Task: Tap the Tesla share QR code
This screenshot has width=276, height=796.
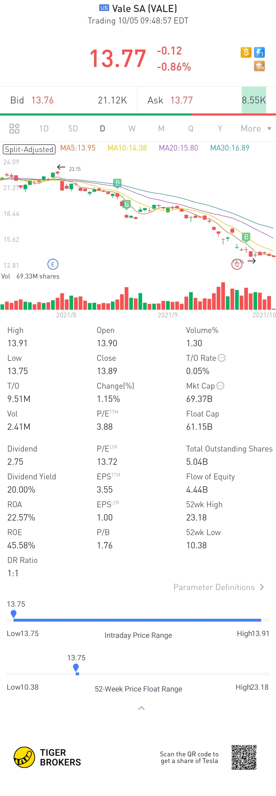Action: click(x=244, y=757)
